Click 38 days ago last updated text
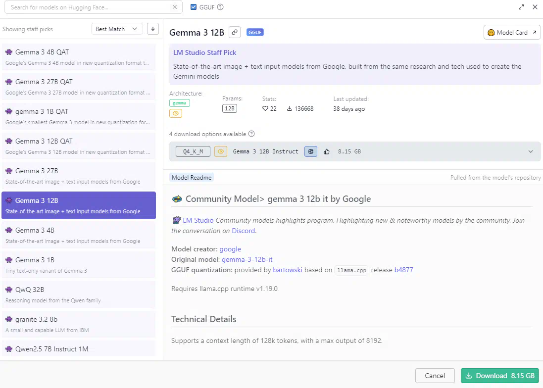The height and width of the screenshot is (388, 543). [x=349, y=109]
